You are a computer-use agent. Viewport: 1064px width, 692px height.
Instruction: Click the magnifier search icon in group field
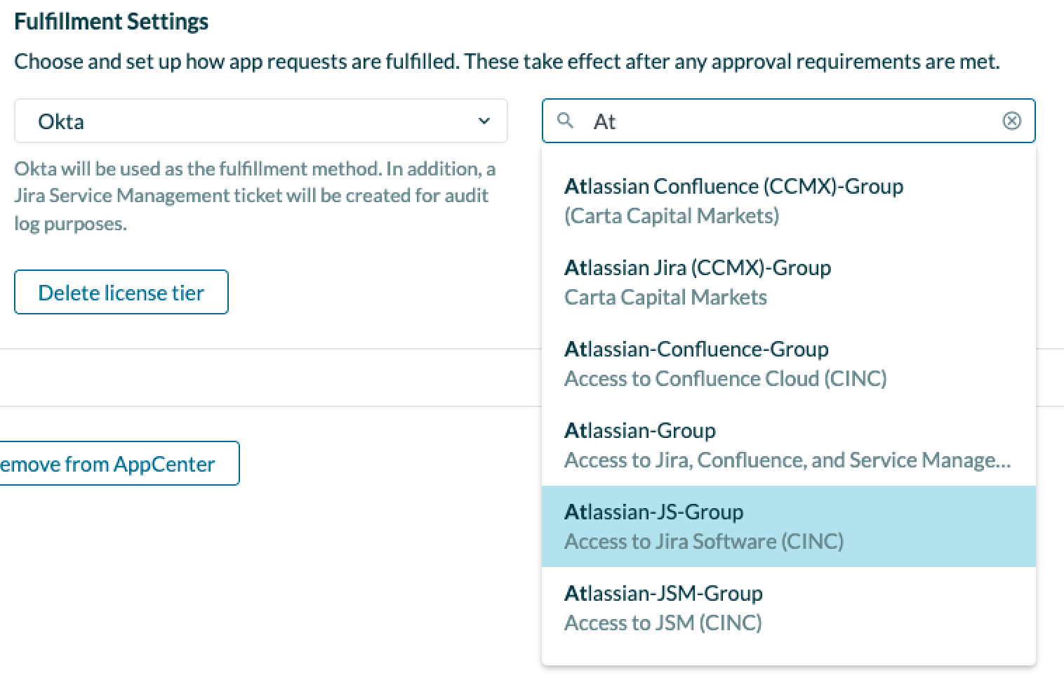click(565, 121)
